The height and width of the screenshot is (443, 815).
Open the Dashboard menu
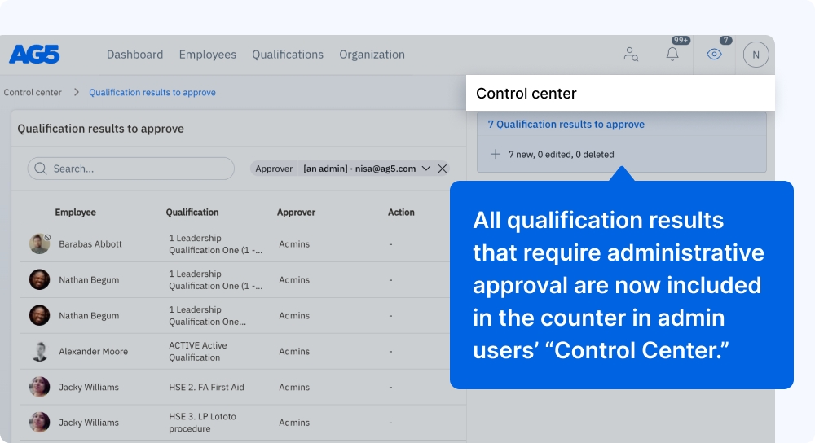pyautogui.click(x=134, y=55)
